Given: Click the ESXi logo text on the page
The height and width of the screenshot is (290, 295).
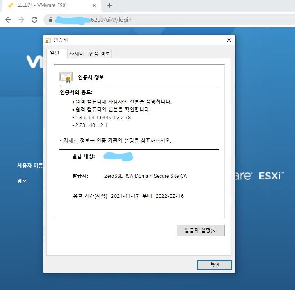Looking at the screenshot, I should 271,176.
